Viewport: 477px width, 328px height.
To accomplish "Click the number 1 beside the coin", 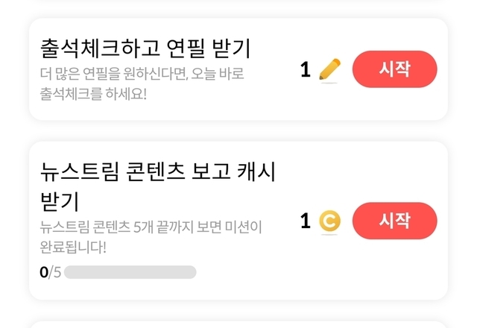I will (305, 221).
